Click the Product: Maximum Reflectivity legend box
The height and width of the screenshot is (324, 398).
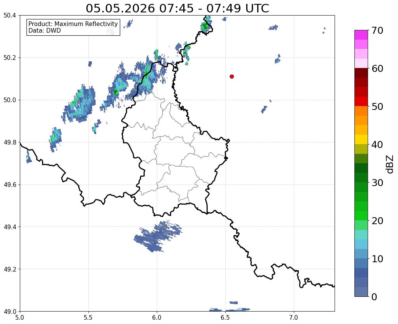pos(73,27)
